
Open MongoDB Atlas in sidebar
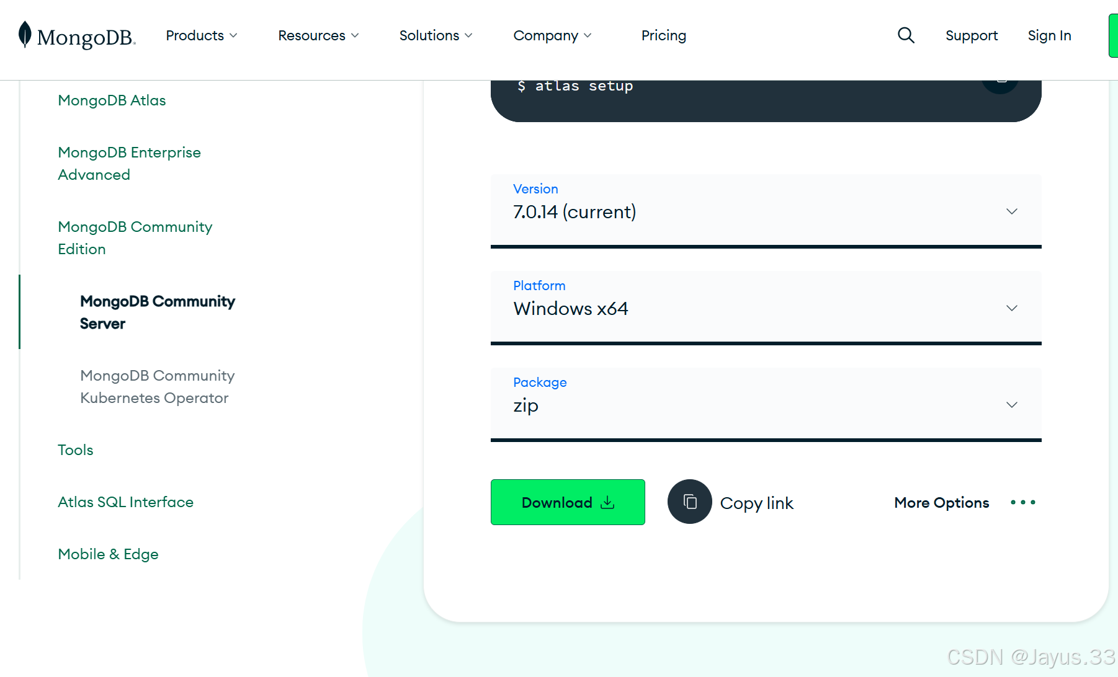pos(112,100)
